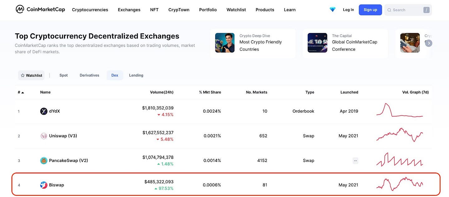Sort by the Type column header
The width and height of the screenshot is (449, 197).
(x=310, y=92)
